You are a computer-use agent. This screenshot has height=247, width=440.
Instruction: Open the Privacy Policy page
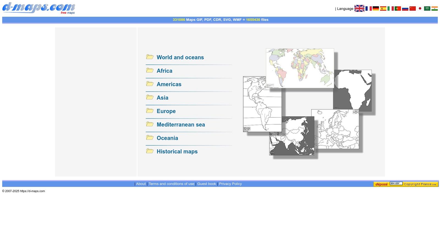coord(230,184)
